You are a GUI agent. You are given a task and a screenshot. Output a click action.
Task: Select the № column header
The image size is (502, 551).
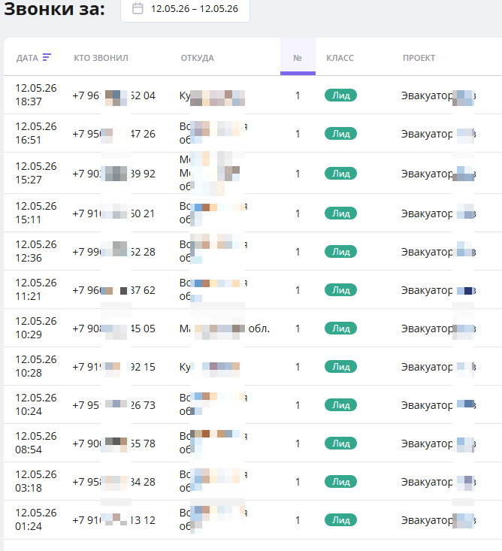[298, 57]
